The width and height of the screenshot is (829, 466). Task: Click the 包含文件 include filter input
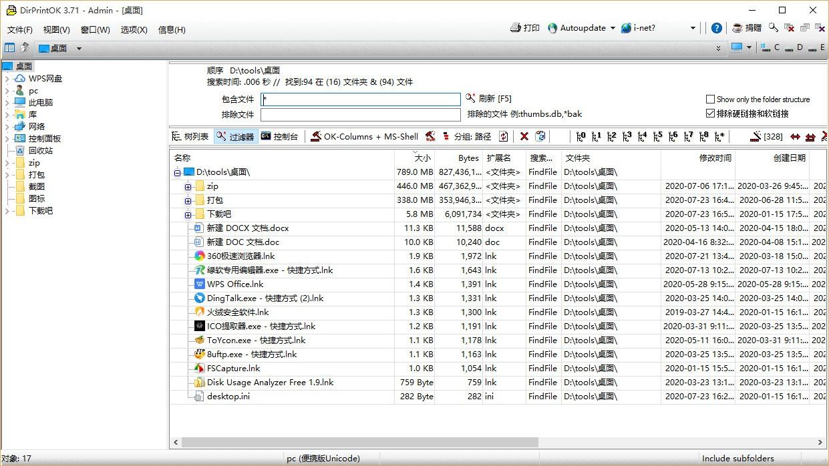pyautogui.click(x=361, y=99)
